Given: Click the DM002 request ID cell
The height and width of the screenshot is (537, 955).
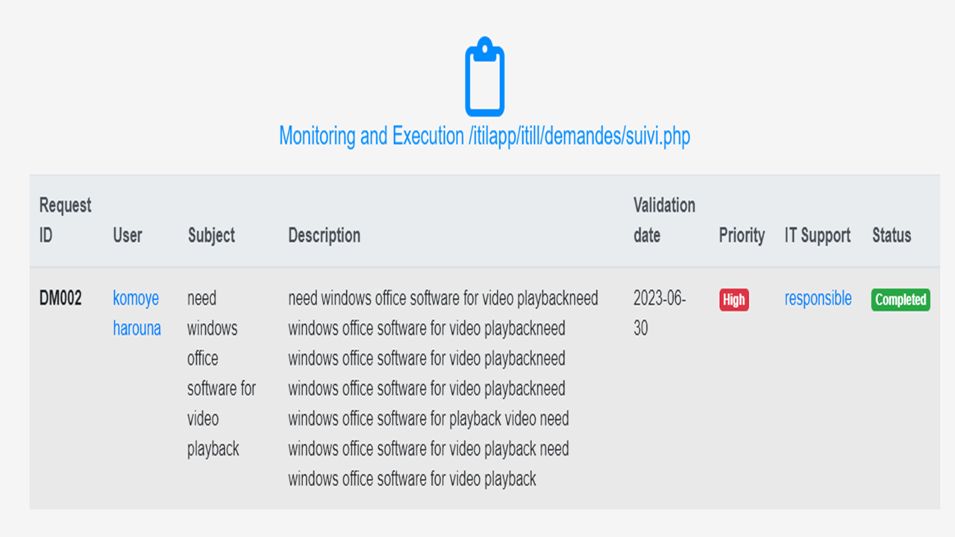Looking at the screenshot, I should click(x=60, y=298).
